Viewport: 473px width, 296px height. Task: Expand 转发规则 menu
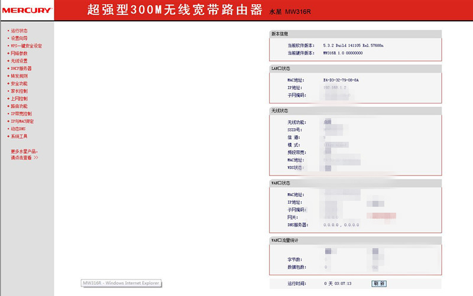click(19, 76)
